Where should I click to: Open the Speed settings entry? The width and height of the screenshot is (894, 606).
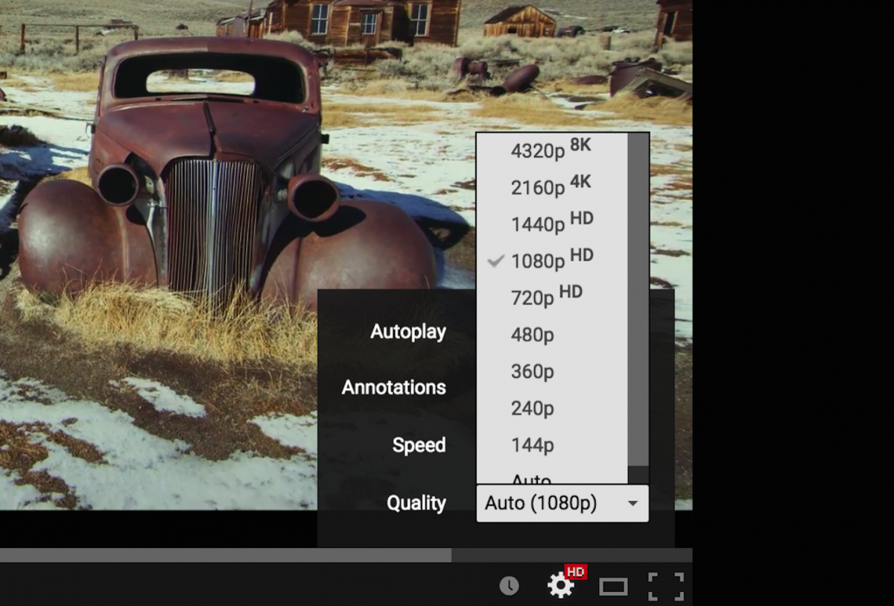(419, 444)
